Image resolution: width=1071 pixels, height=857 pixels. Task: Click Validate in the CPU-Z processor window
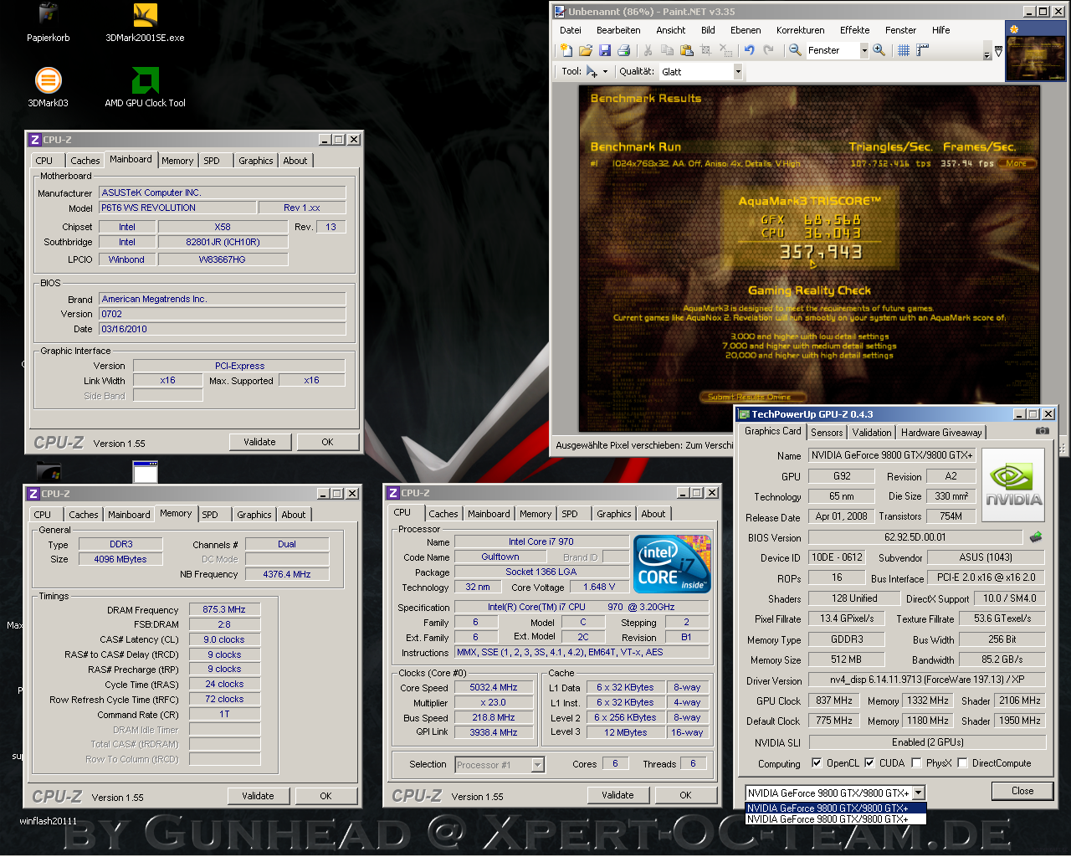(x=617, y=795)
